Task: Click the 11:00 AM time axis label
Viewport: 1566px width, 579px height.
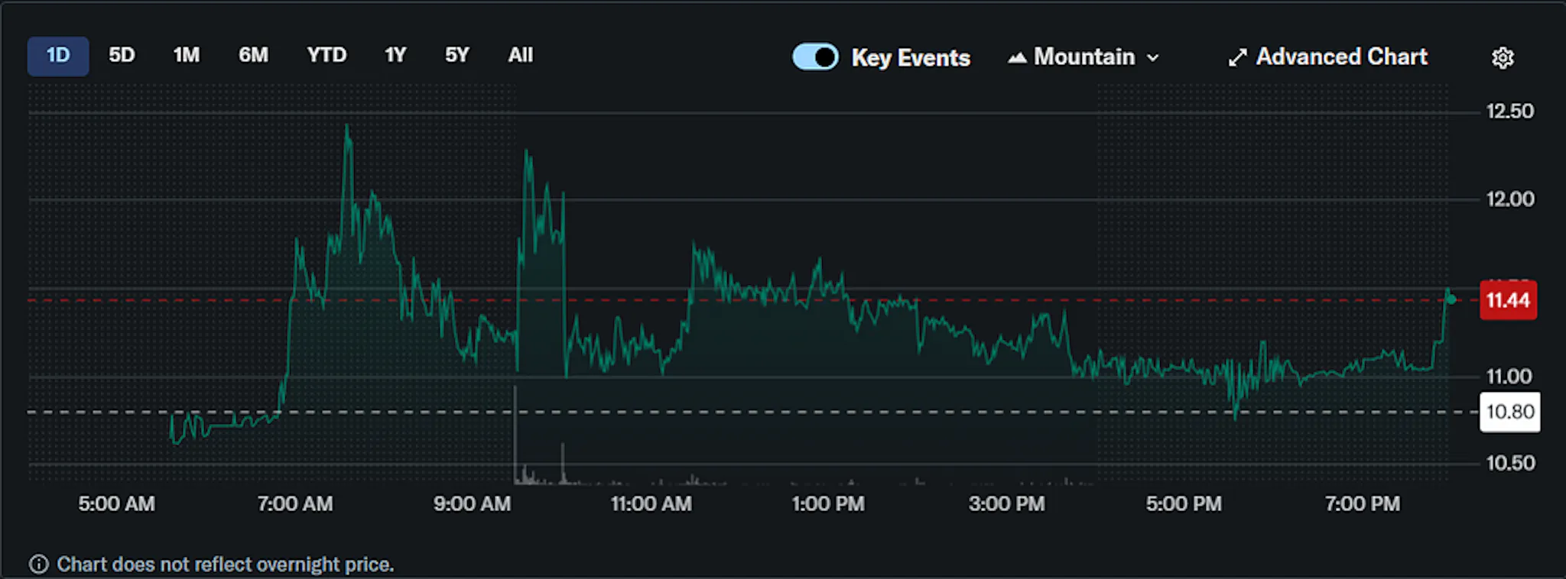Action: [x=651, y=504]
